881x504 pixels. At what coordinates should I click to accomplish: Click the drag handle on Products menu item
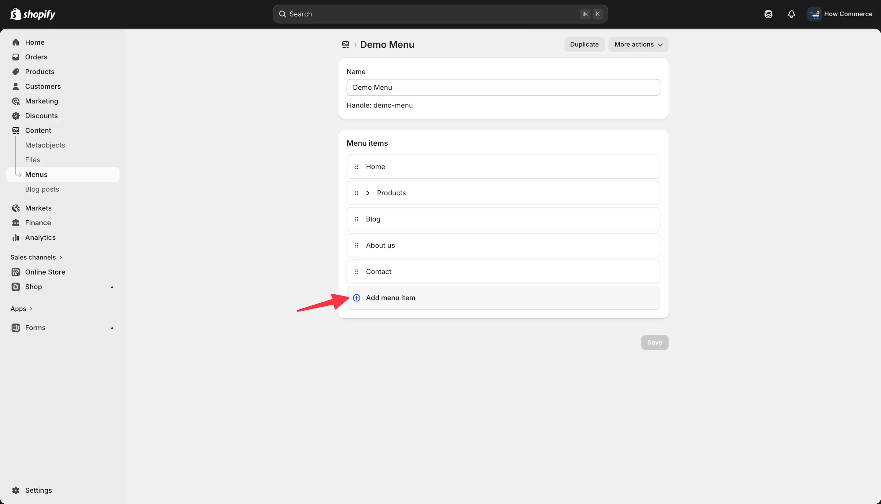pyautogui.click(x=356, y=193)
